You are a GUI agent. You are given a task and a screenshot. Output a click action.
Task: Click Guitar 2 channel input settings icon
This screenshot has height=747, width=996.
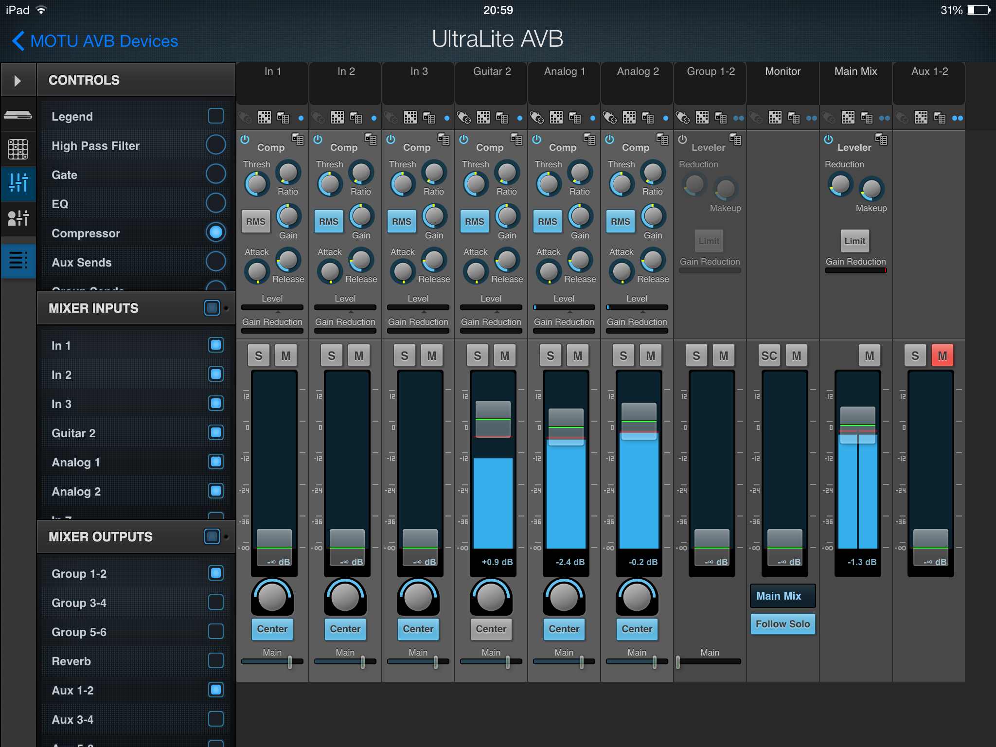pyautogui.click(x=464, y=117)
